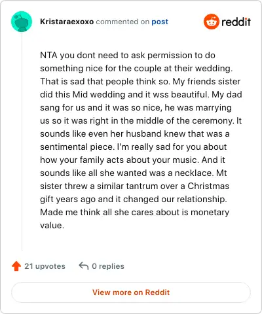
Task: Click the comment line starting 'NTA you dont'
Action: (128, 56)
